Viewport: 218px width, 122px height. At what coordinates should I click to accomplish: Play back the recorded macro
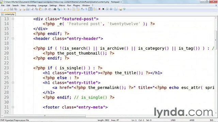click(x=107, y=9)
